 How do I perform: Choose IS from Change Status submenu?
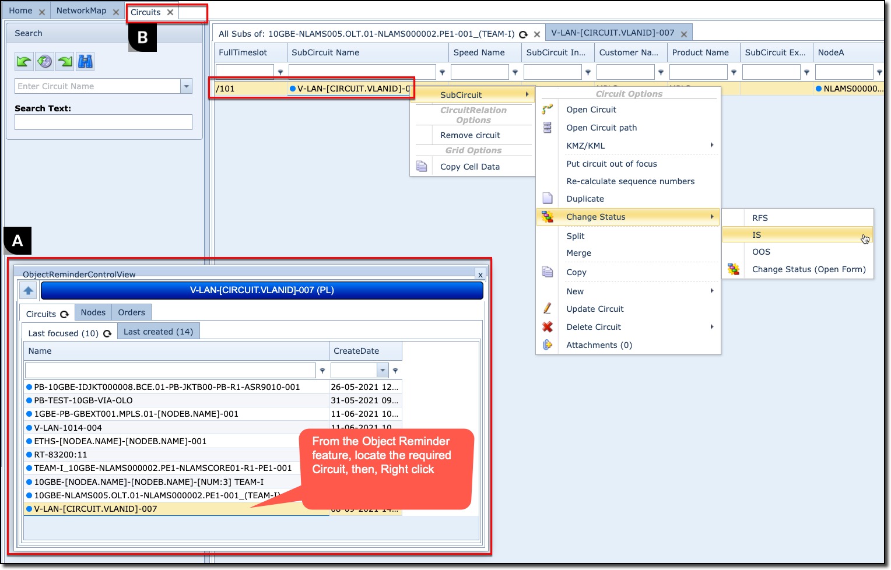[756, 235]
